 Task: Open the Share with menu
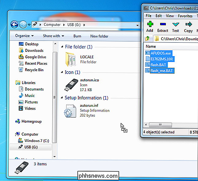tap(53, 36)
